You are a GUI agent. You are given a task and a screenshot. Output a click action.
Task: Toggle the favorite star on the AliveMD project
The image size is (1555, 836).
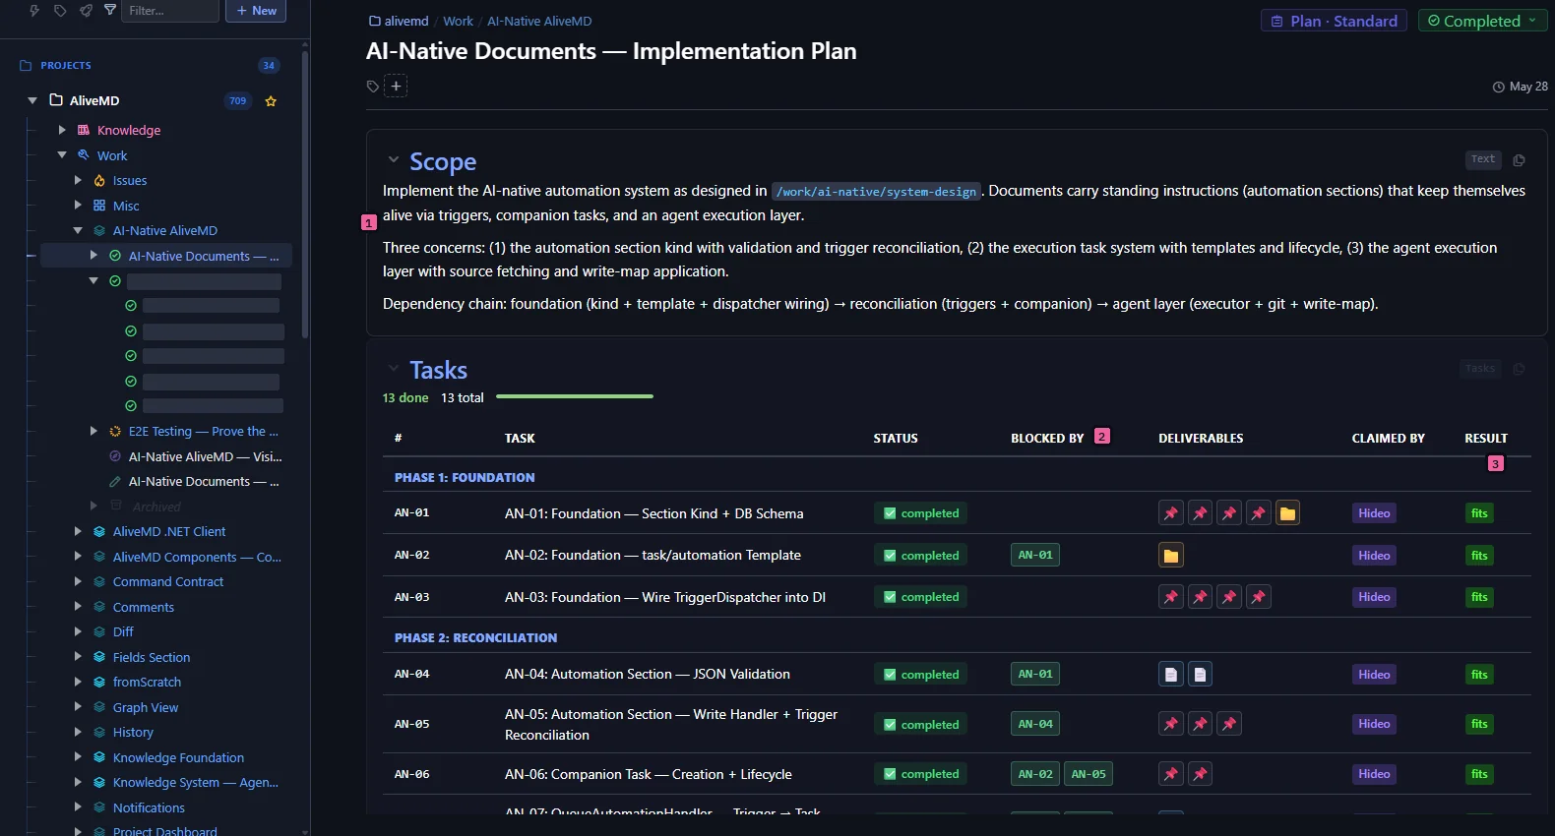tap(271, 101)
